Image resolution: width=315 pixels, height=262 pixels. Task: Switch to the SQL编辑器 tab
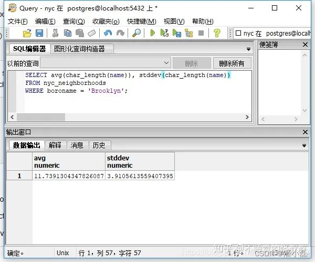coord(29,49)
